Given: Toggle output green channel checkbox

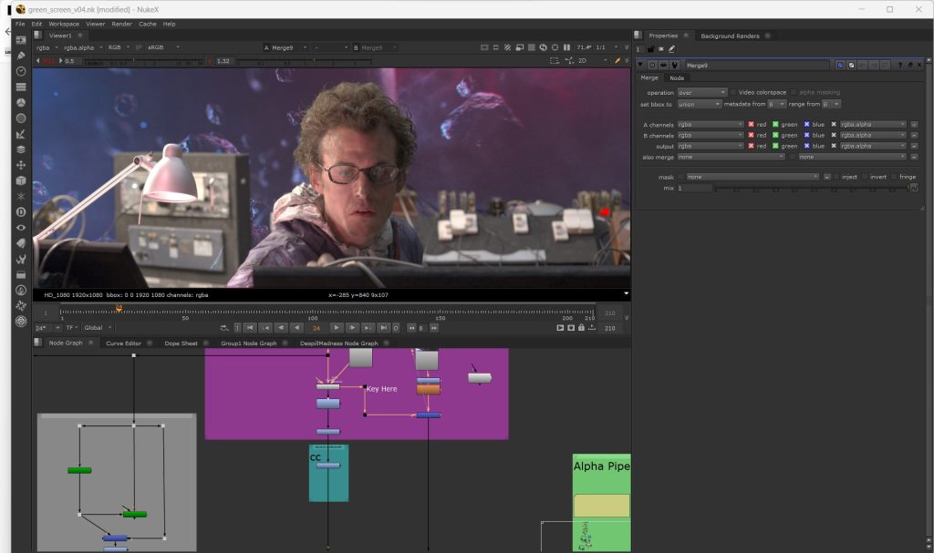Looking at the screenshot, I should coord(775,146).
